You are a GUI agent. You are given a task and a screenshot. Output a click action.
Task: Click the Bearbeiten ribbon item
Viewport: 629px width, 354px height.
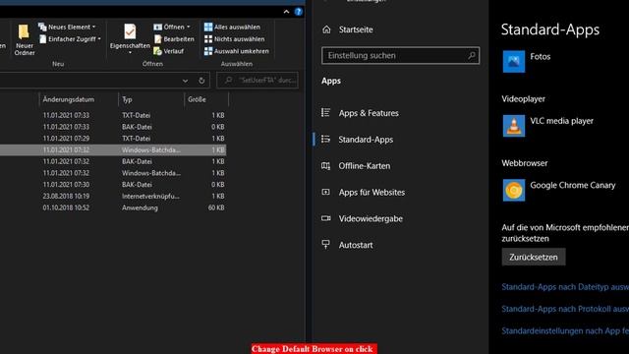click(174, 39)
